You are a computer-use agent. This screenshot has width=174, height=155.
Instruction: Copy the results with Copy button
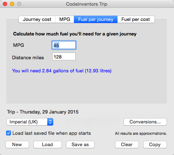tap(155, 144)
